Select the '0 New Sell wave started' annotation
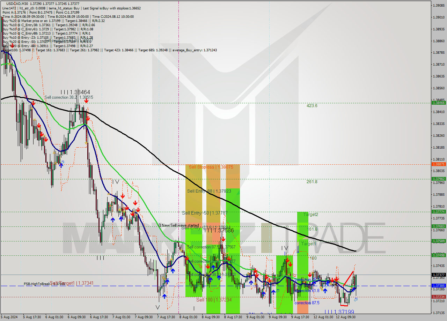447x321 pixels. (179, 225)
